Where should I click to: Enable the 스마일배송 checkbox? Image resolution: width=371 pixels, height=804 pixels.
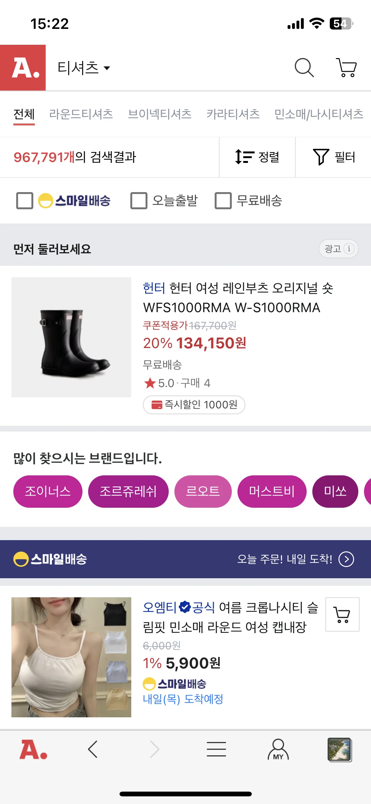point(25,201)
